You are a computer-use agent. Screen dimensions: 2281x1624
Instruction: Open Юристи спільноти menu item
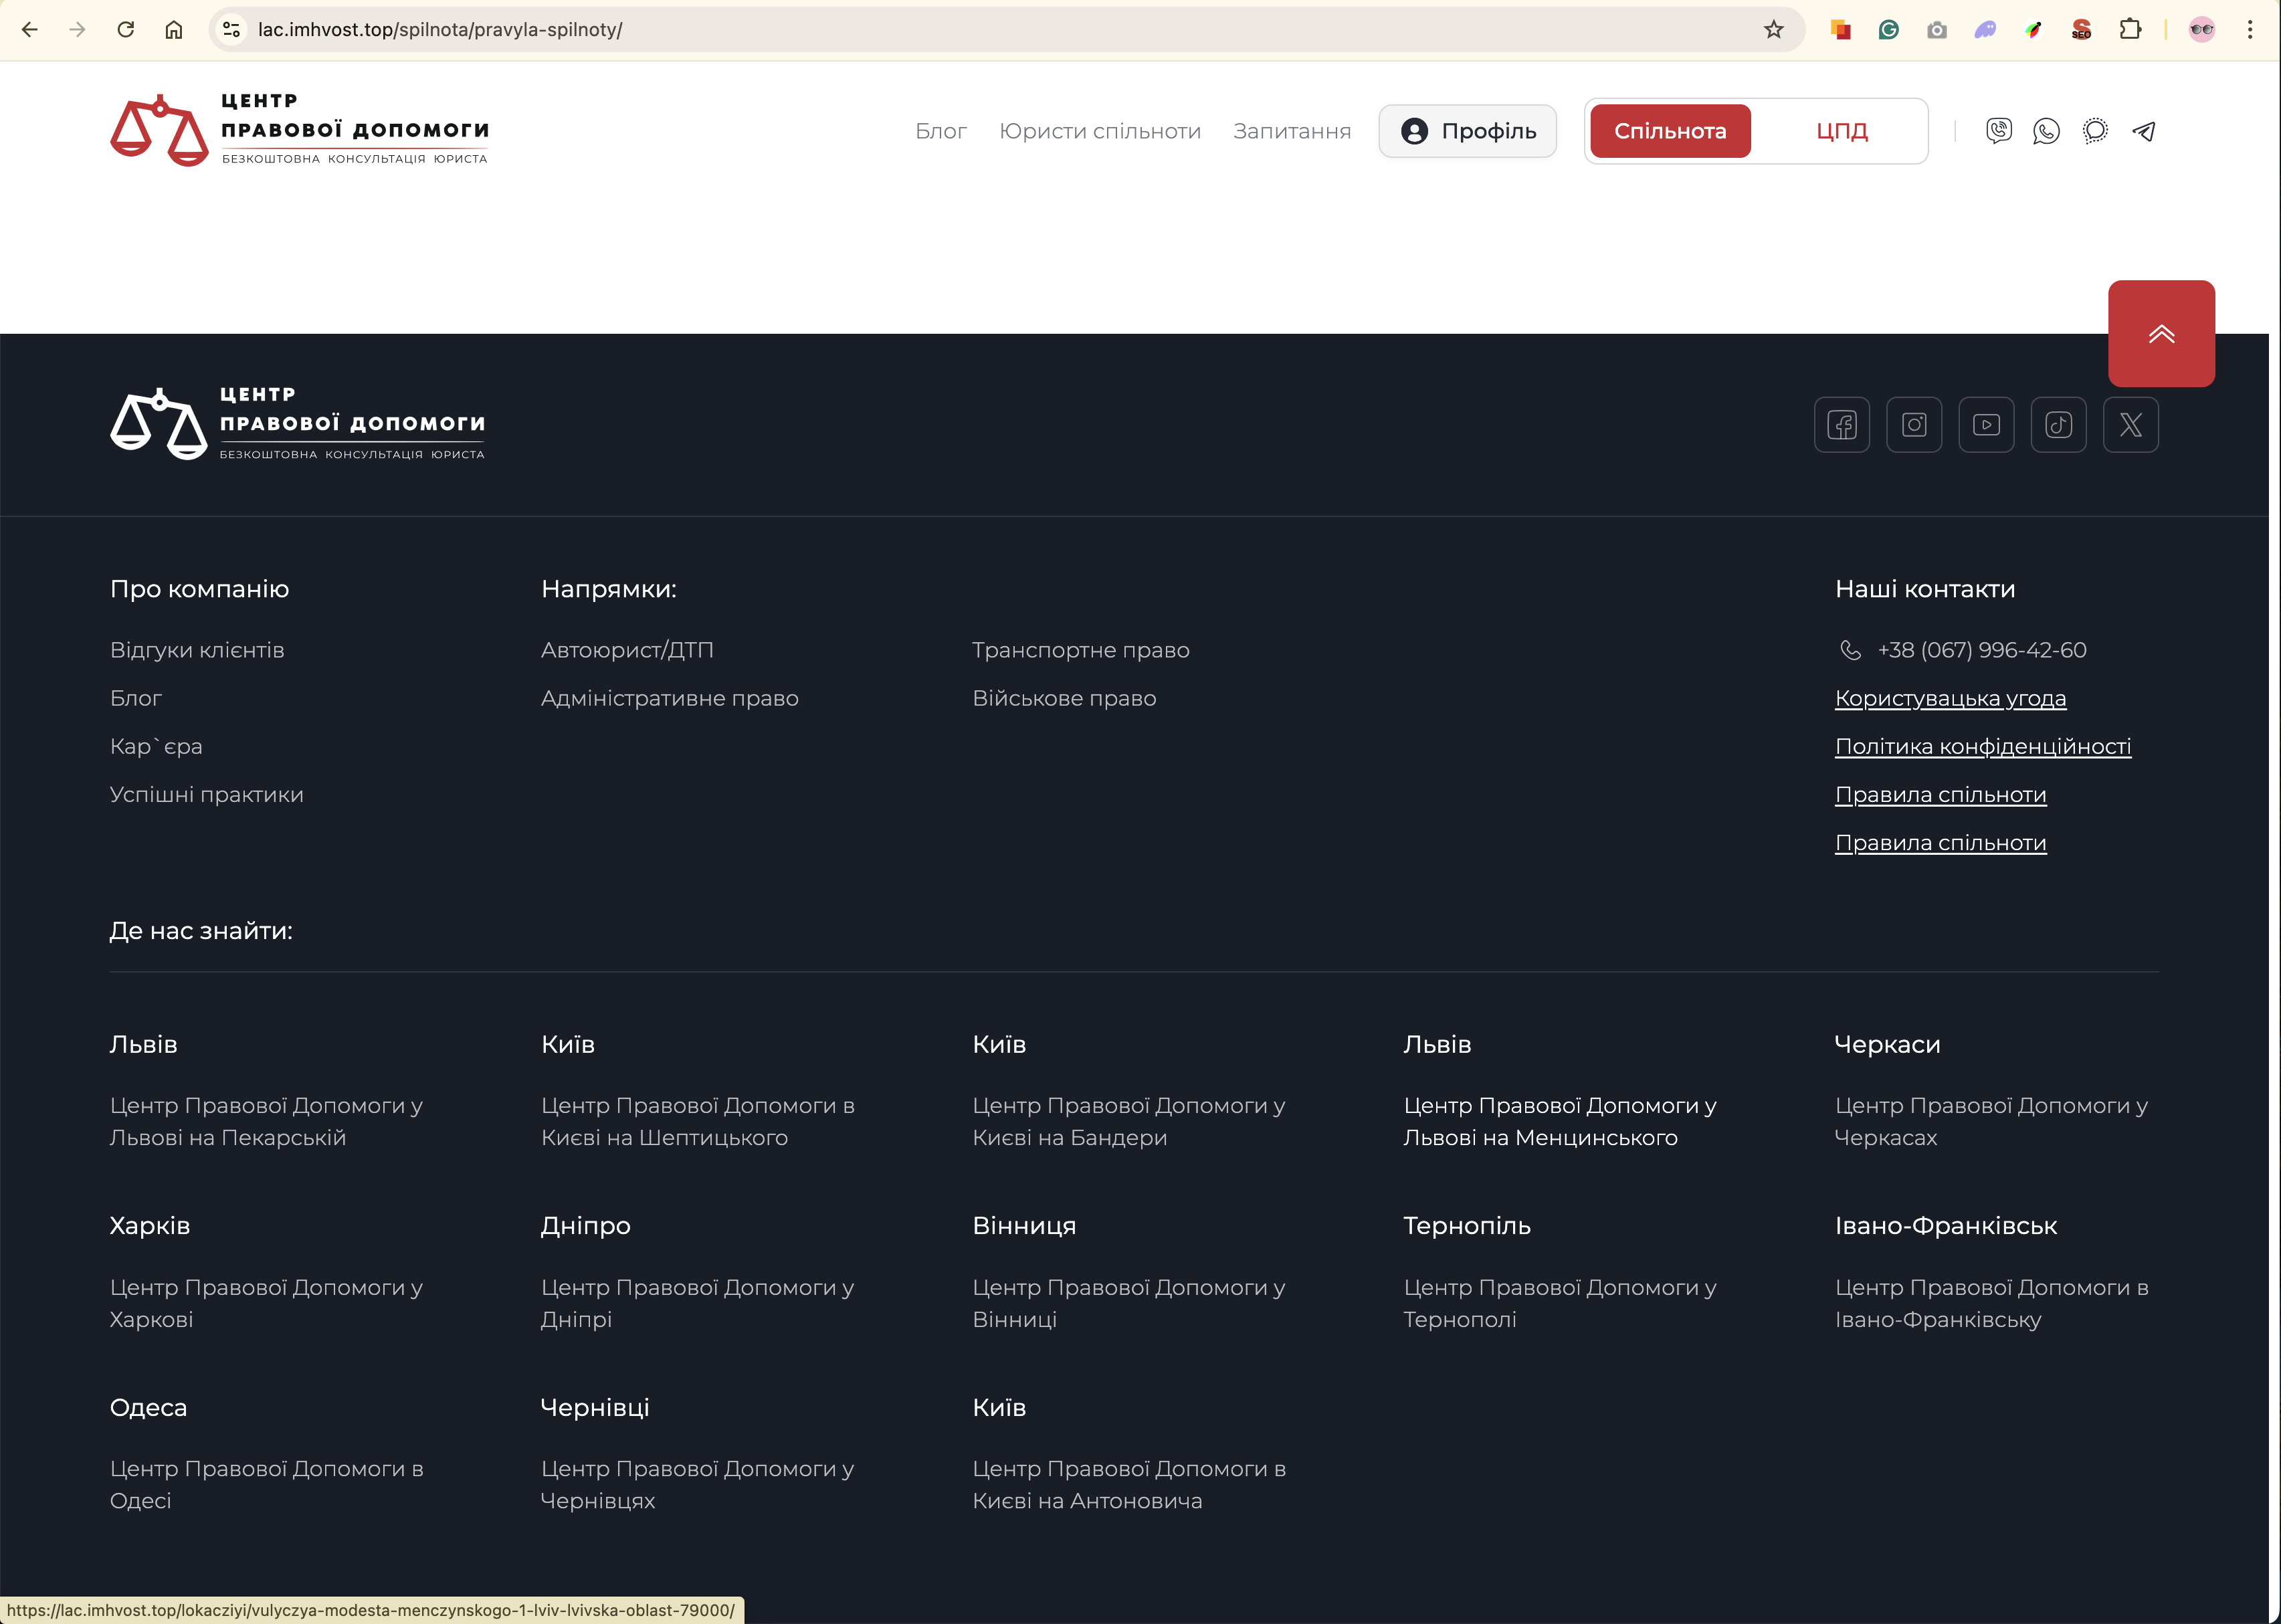[1099, 131]
